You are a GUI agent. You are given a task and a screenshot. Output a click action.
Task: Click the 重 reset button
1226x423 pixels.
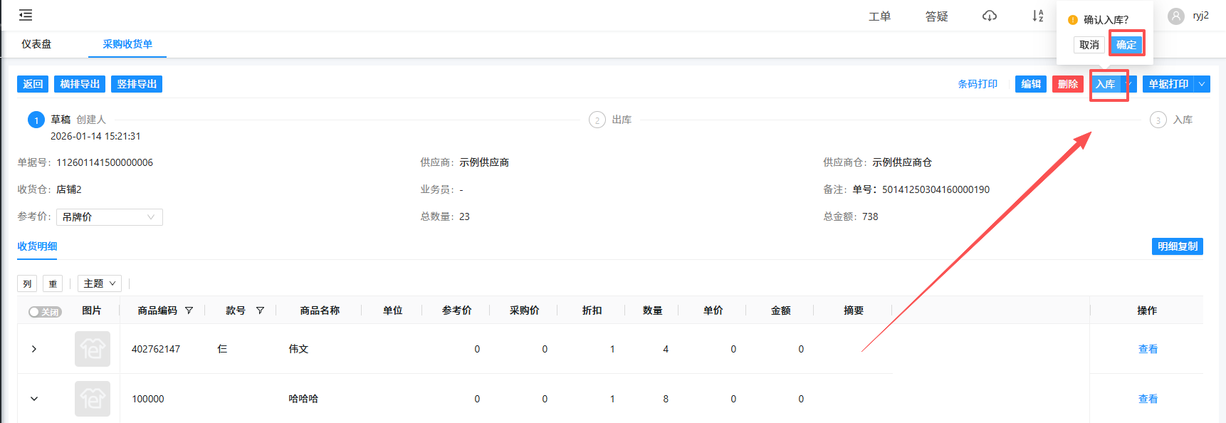(x=53, y=283)
